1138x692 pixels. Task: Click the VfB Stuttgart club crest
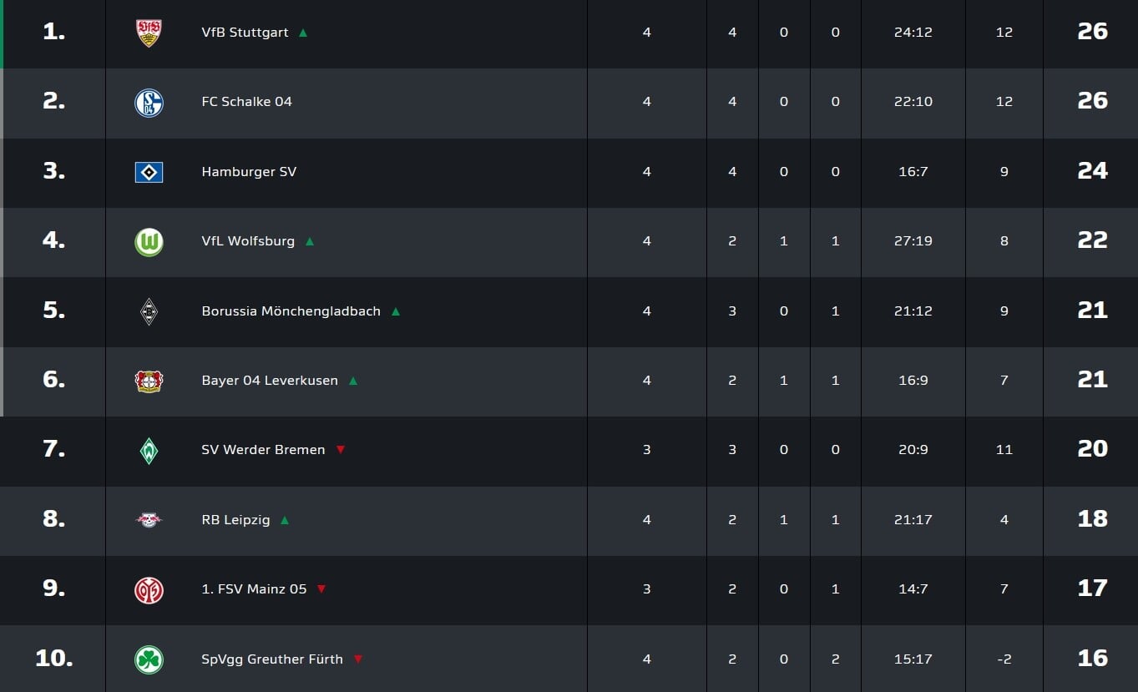(x=149, y=33)
